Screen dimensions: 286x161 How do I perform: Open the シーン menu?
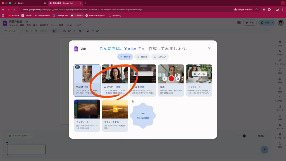(54, 25)
